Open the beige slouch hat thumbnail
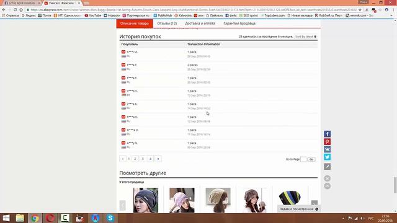This screenshot has width=397, height=223. pyautogui.click(x=218, y=200)
